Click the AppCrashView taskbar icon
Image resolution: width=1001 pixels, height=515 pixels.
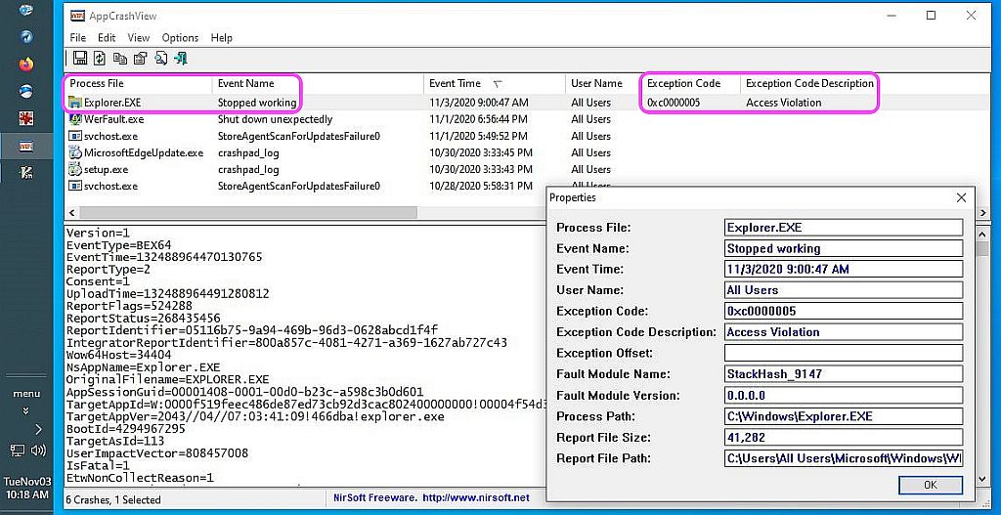pos(26,147)
